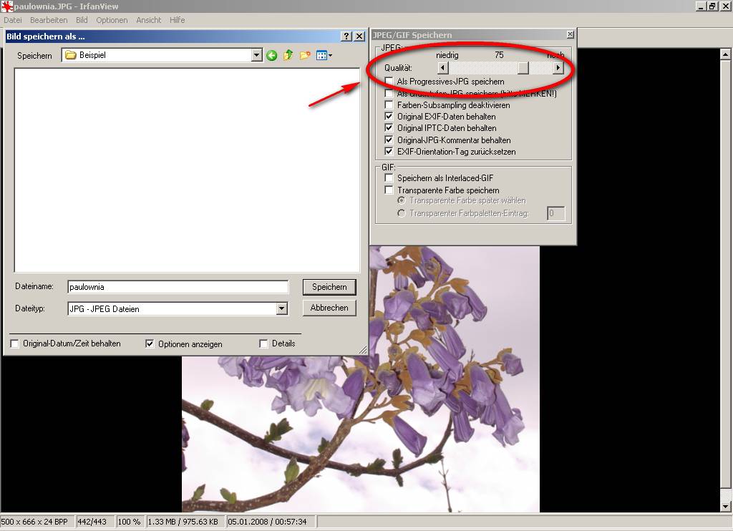The width and height of the screenshot is (733, 531).
Task: Uncheck Original EXIF-Daten behalten
Action: (x=389, y=117)
